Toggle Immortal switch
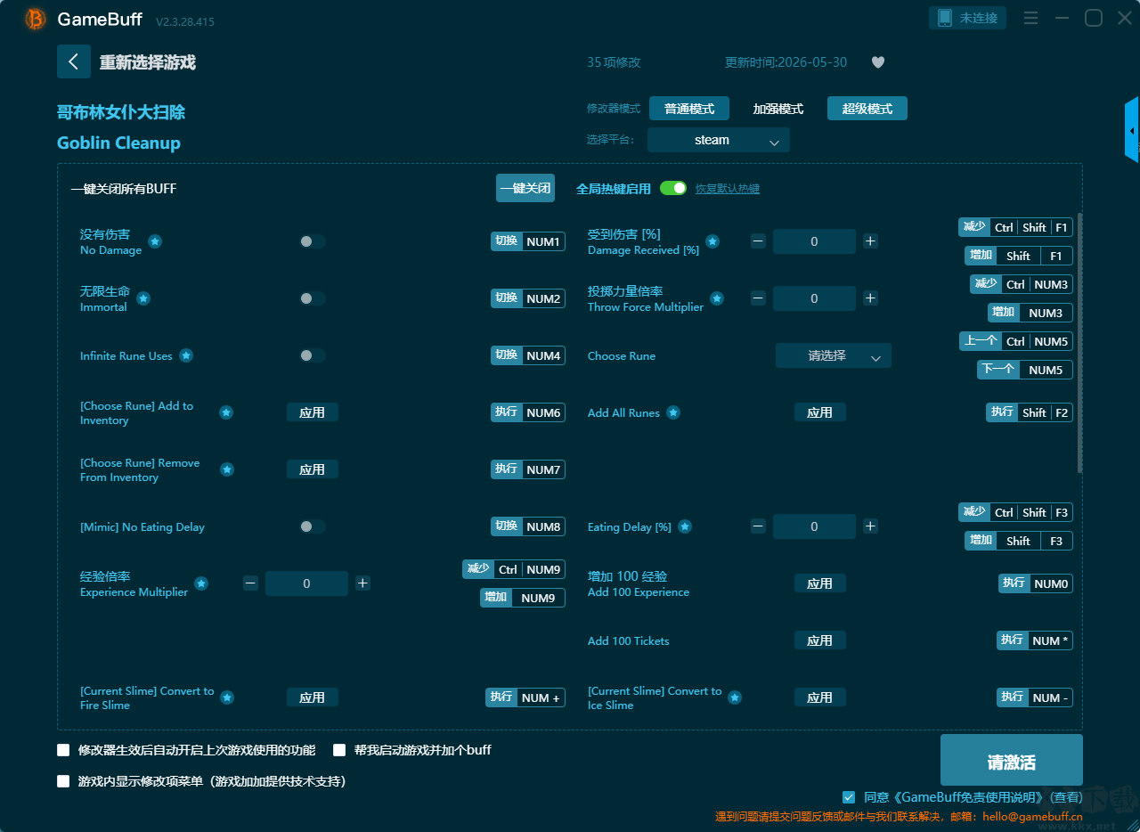The width and height of the screenshot is (1140, 832). 312,298
